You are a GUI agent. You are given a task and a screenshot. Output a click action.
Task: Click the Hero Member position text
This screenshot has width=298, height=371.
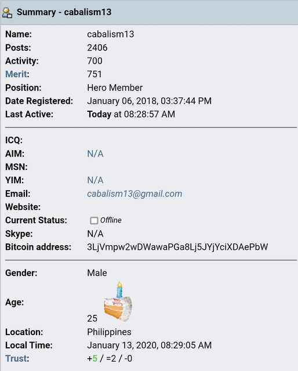click(115, 88)
